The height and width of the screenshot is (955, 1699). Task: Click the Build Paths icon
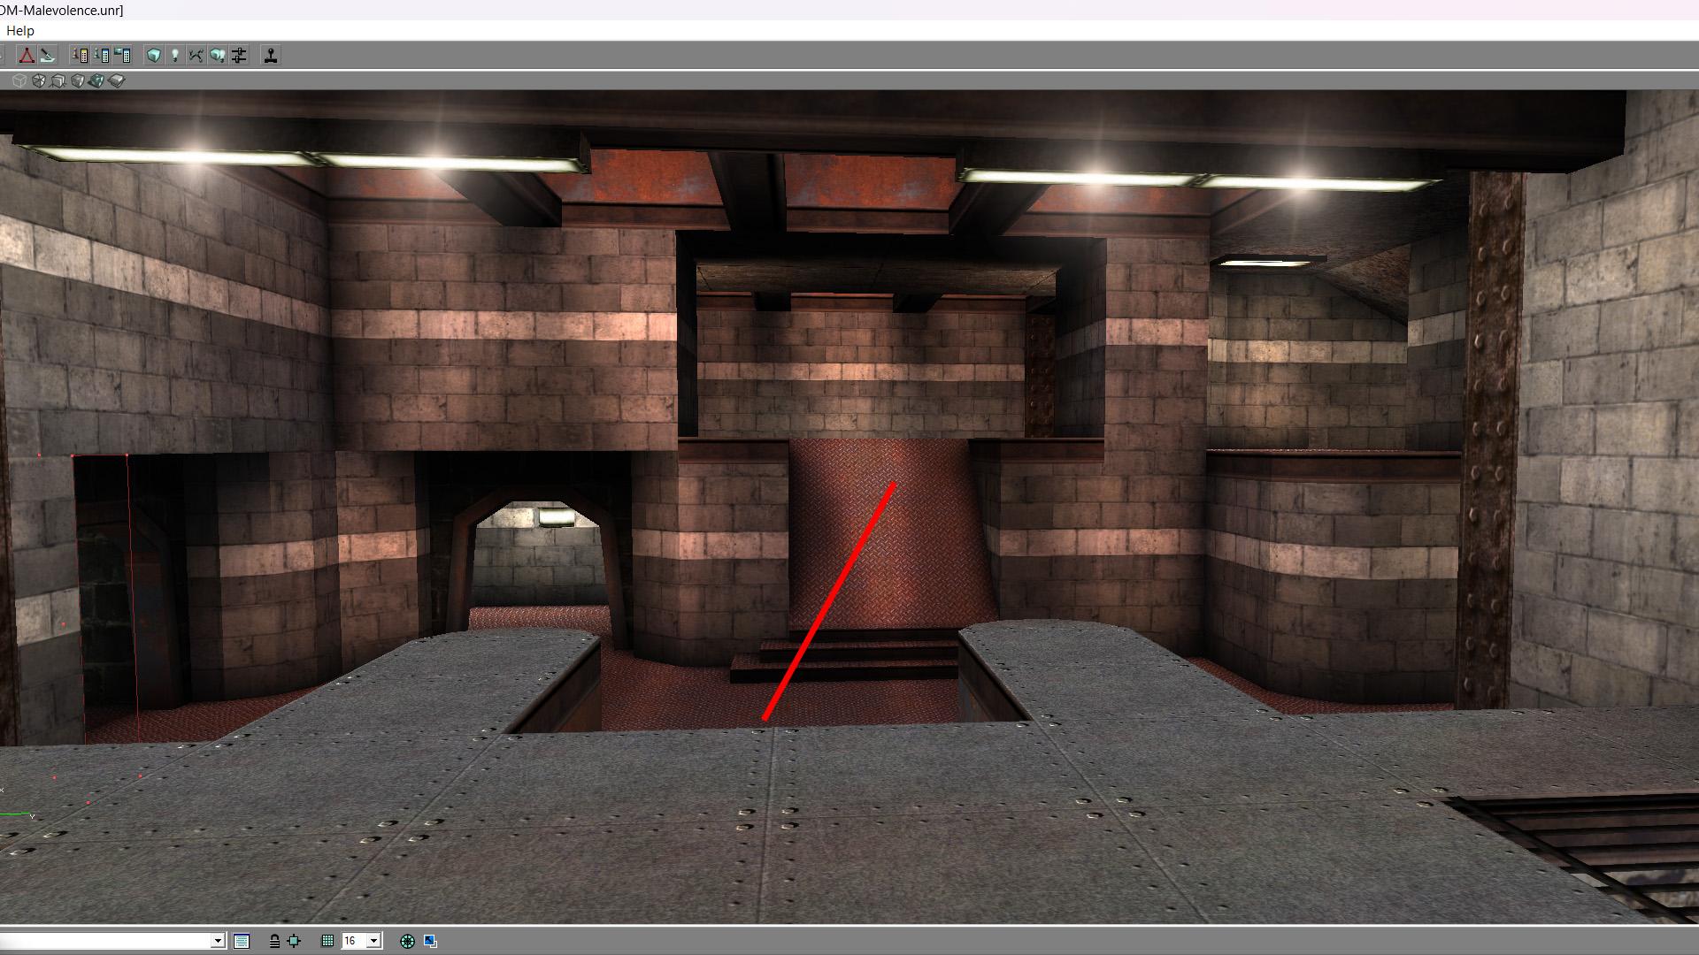[196, 56]
